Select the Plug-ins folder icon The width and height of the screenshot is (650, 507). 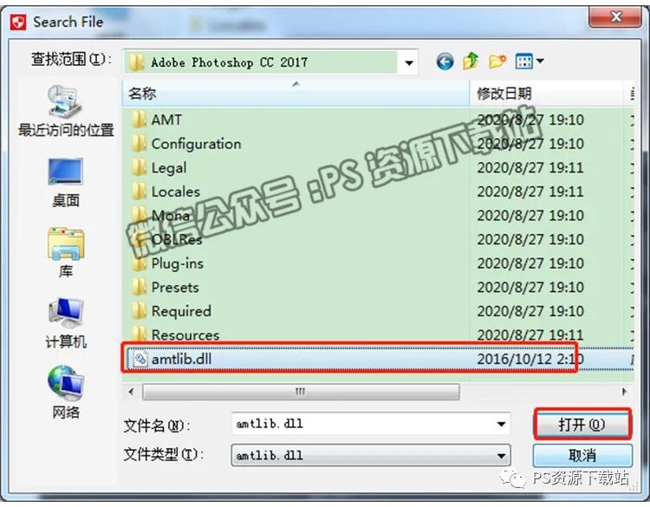139,263
